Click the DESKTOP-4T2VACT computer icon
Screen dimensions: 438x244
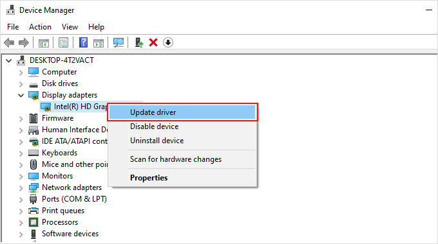[x=21, y=60]
